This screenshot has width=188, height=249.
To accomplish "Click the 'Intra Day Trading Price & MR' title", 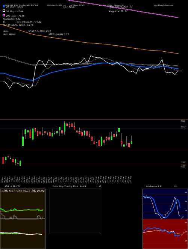I will (69, 186).
